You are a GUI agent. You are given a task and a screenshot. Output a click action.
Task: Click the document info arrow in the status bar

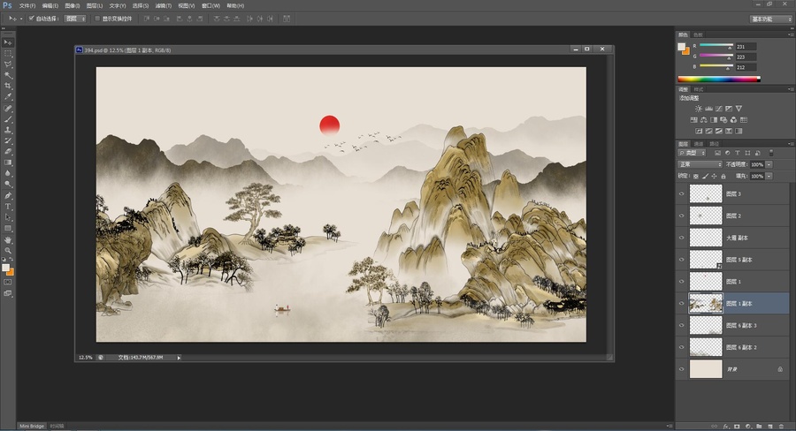pos(179,358)
